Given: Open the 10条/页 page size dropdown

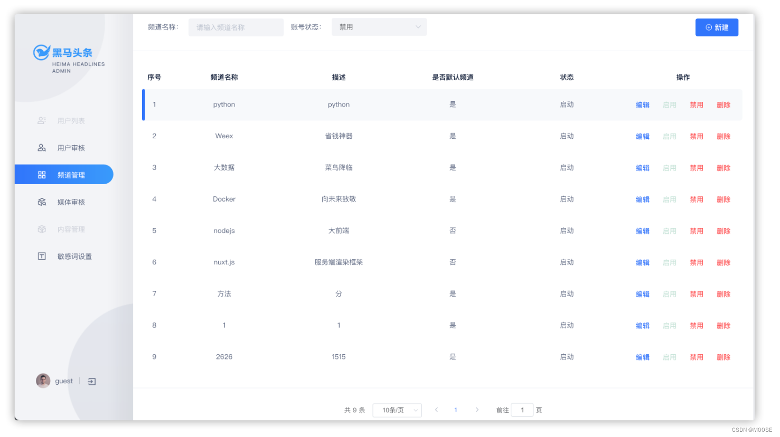Looking at the screenshot, I should click(397, 410).
